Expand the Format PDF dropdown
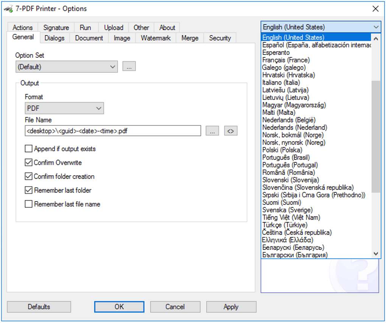Screen dimensions: 386x323 (x=64, y=108)
